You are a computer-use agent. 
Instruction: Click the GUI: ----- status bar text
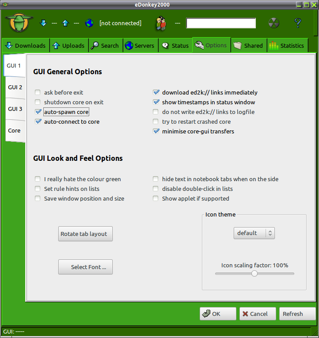[14, 331]
